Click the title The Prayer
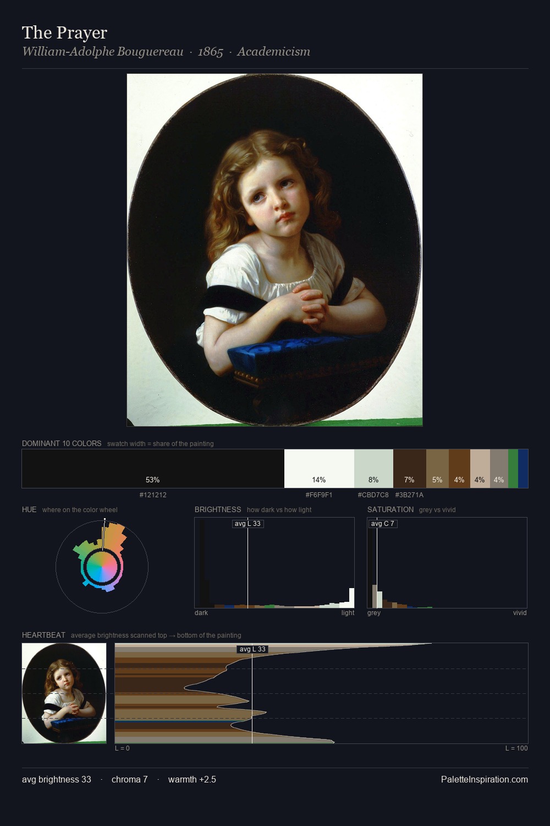 click(64, 33)
